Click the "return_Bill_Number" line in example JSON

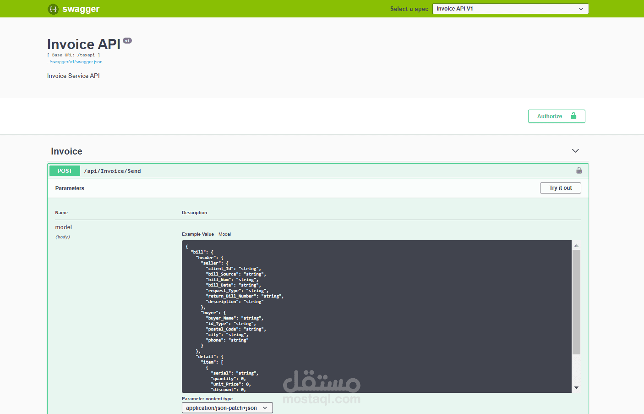[x=245, y=296]
